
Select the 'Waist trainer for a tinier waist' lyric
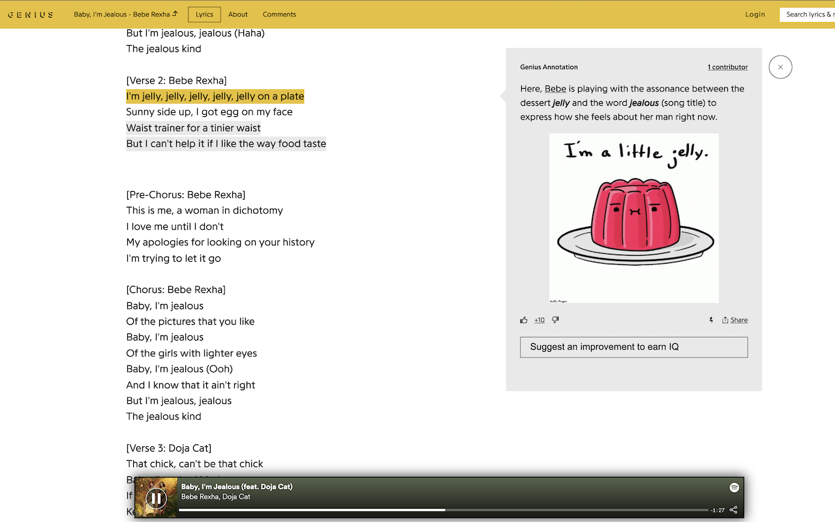193,128
